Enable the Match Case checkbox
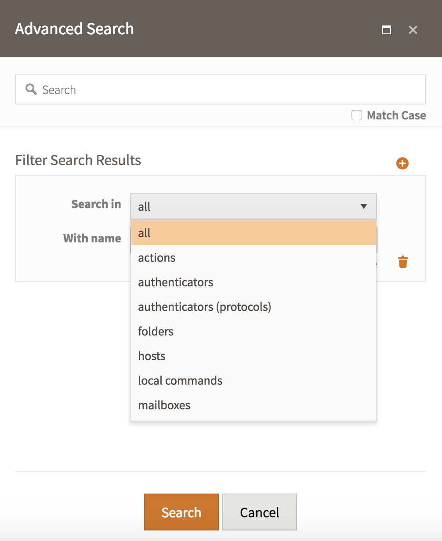Screen dimensions: 442x541 (357, 115)
